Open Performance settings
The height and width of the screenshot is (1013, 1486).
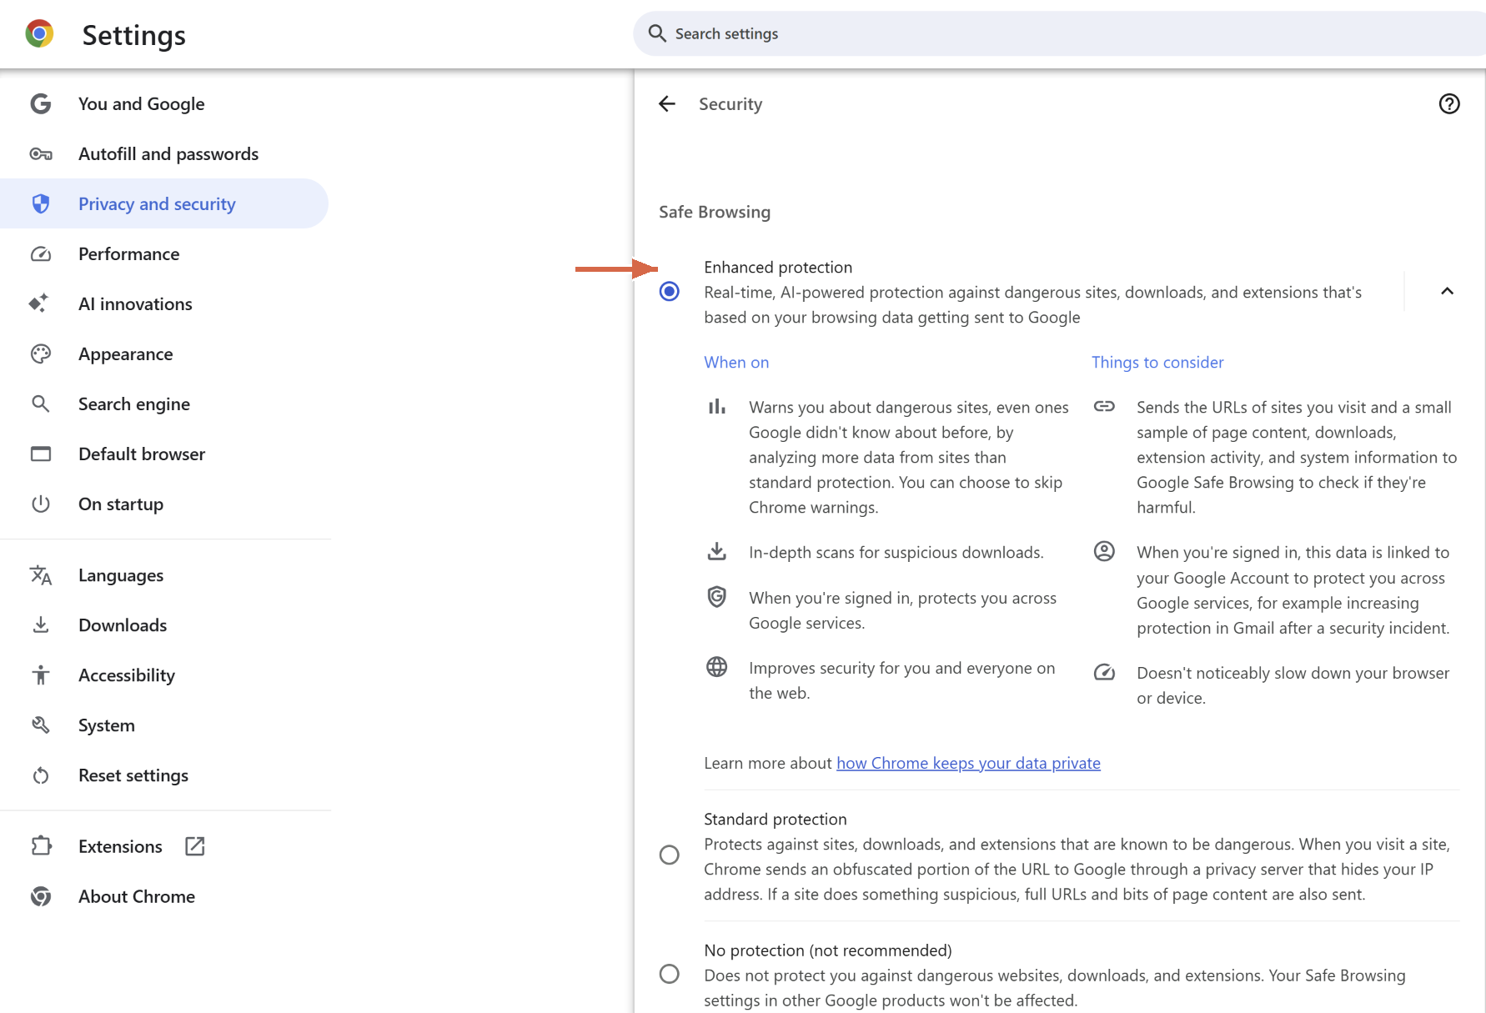point(164,253)
